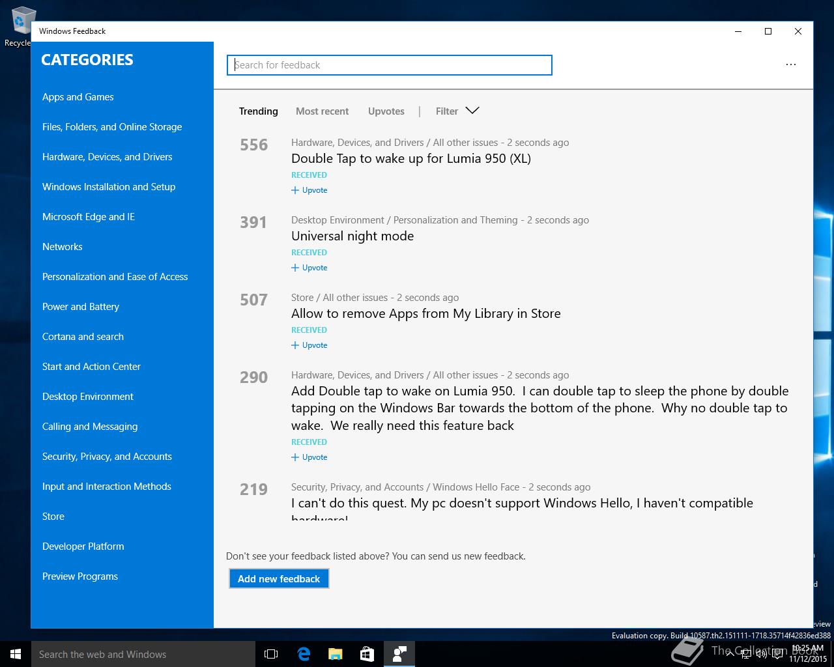This screenshot has height=667, width=834.
Task: Click the Add new feedback button
Action: 279,578
